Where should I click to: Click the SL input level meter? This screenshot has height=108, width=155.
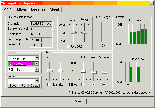coord(142,34)
